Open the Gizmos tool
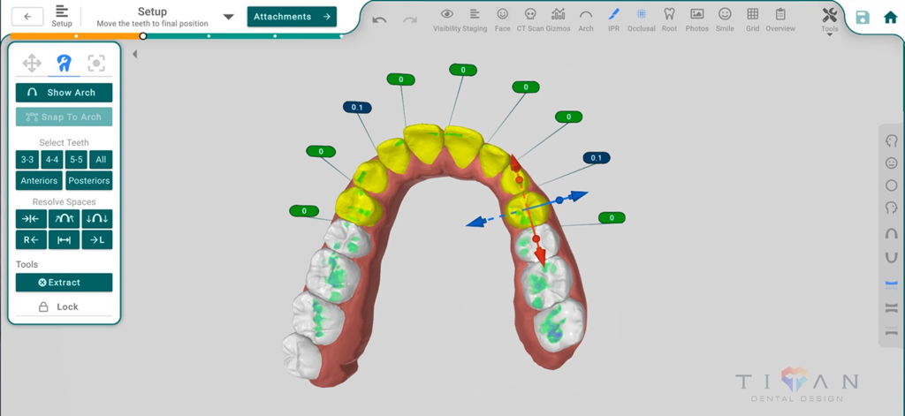 click(559, 19)
